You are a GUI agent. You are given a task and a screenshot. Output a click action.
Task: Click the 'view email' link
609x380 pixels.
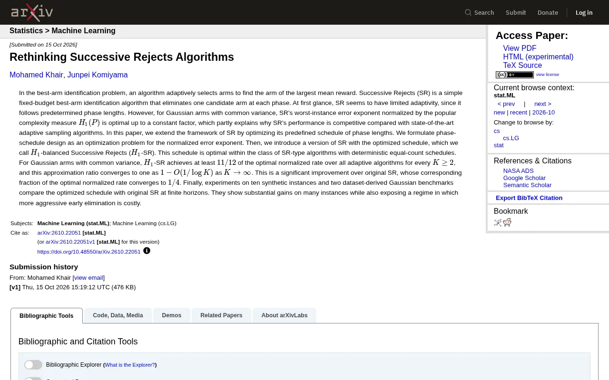[88, 278]
